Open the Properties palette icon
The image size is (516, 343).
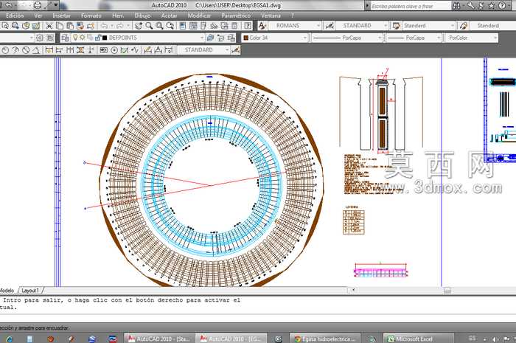pyautogui.click(x=183, y=26)
